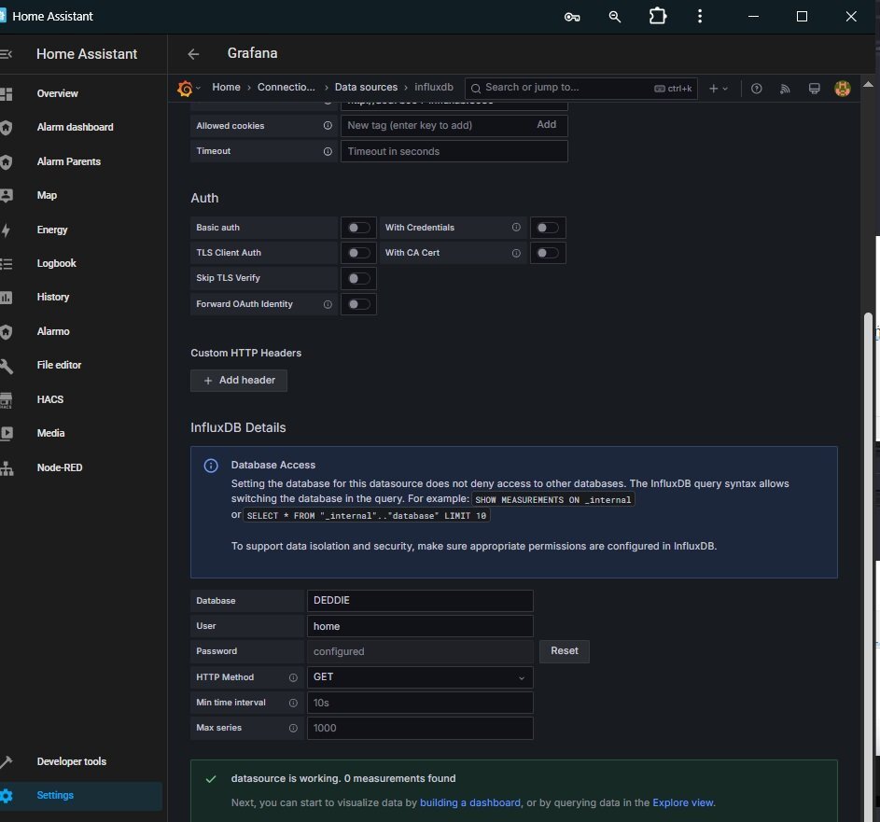Go back using the arrow beside Grafana

(x=193, y=54)
